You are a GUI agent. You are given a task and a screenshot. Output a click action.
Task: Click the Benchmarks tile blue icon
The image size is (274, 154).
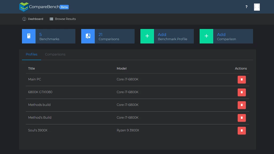click(29, 36)
